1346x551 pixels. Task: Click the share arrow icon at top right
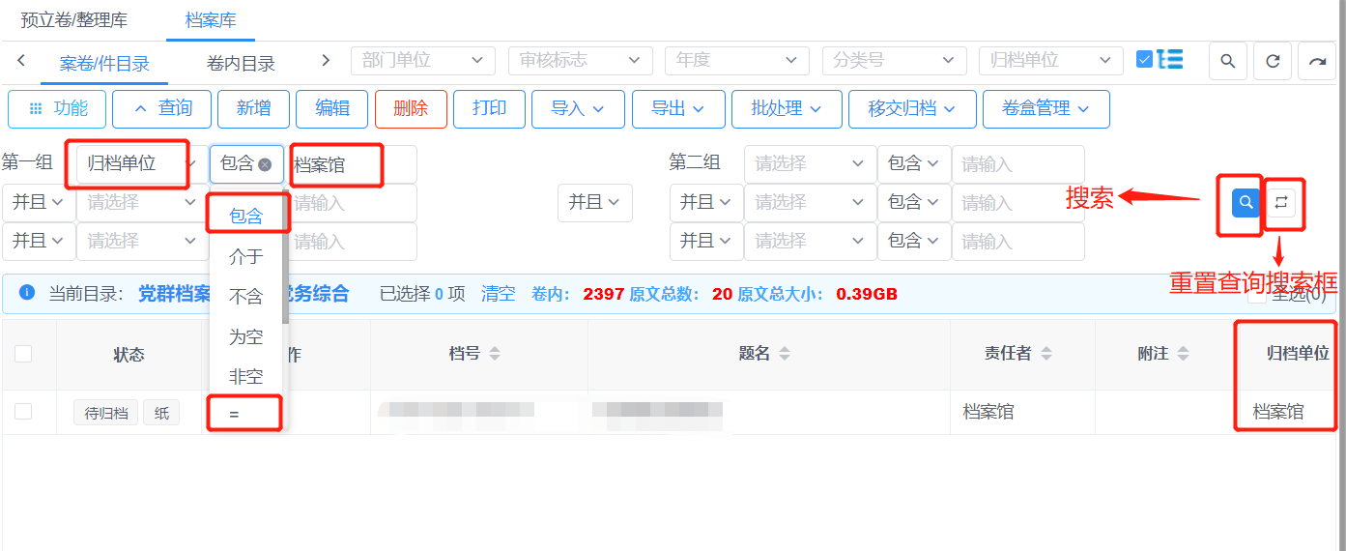[x=1317, y=61]
